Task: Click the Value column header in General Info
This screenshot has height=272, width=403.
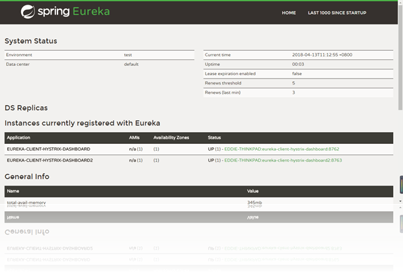Action: [252, 191]
